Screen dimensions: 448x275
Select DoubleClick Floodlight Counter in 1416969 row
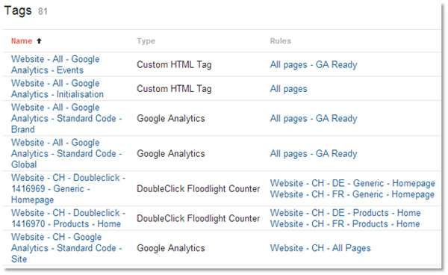199,188
